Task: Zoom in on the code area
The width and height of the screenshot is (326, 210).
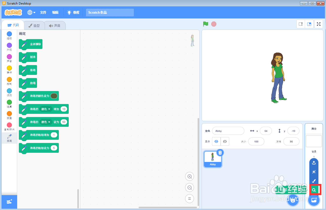Action: pyautogui.click(x=190, y=176)
